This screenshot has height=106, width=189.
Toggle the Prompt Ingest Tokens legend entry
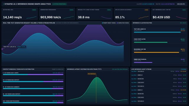click(109, 23)
